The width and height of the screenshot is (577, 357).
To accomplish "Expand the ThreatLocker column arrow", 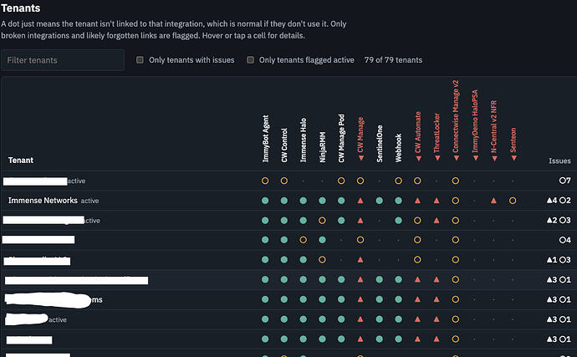I will 437,158.
